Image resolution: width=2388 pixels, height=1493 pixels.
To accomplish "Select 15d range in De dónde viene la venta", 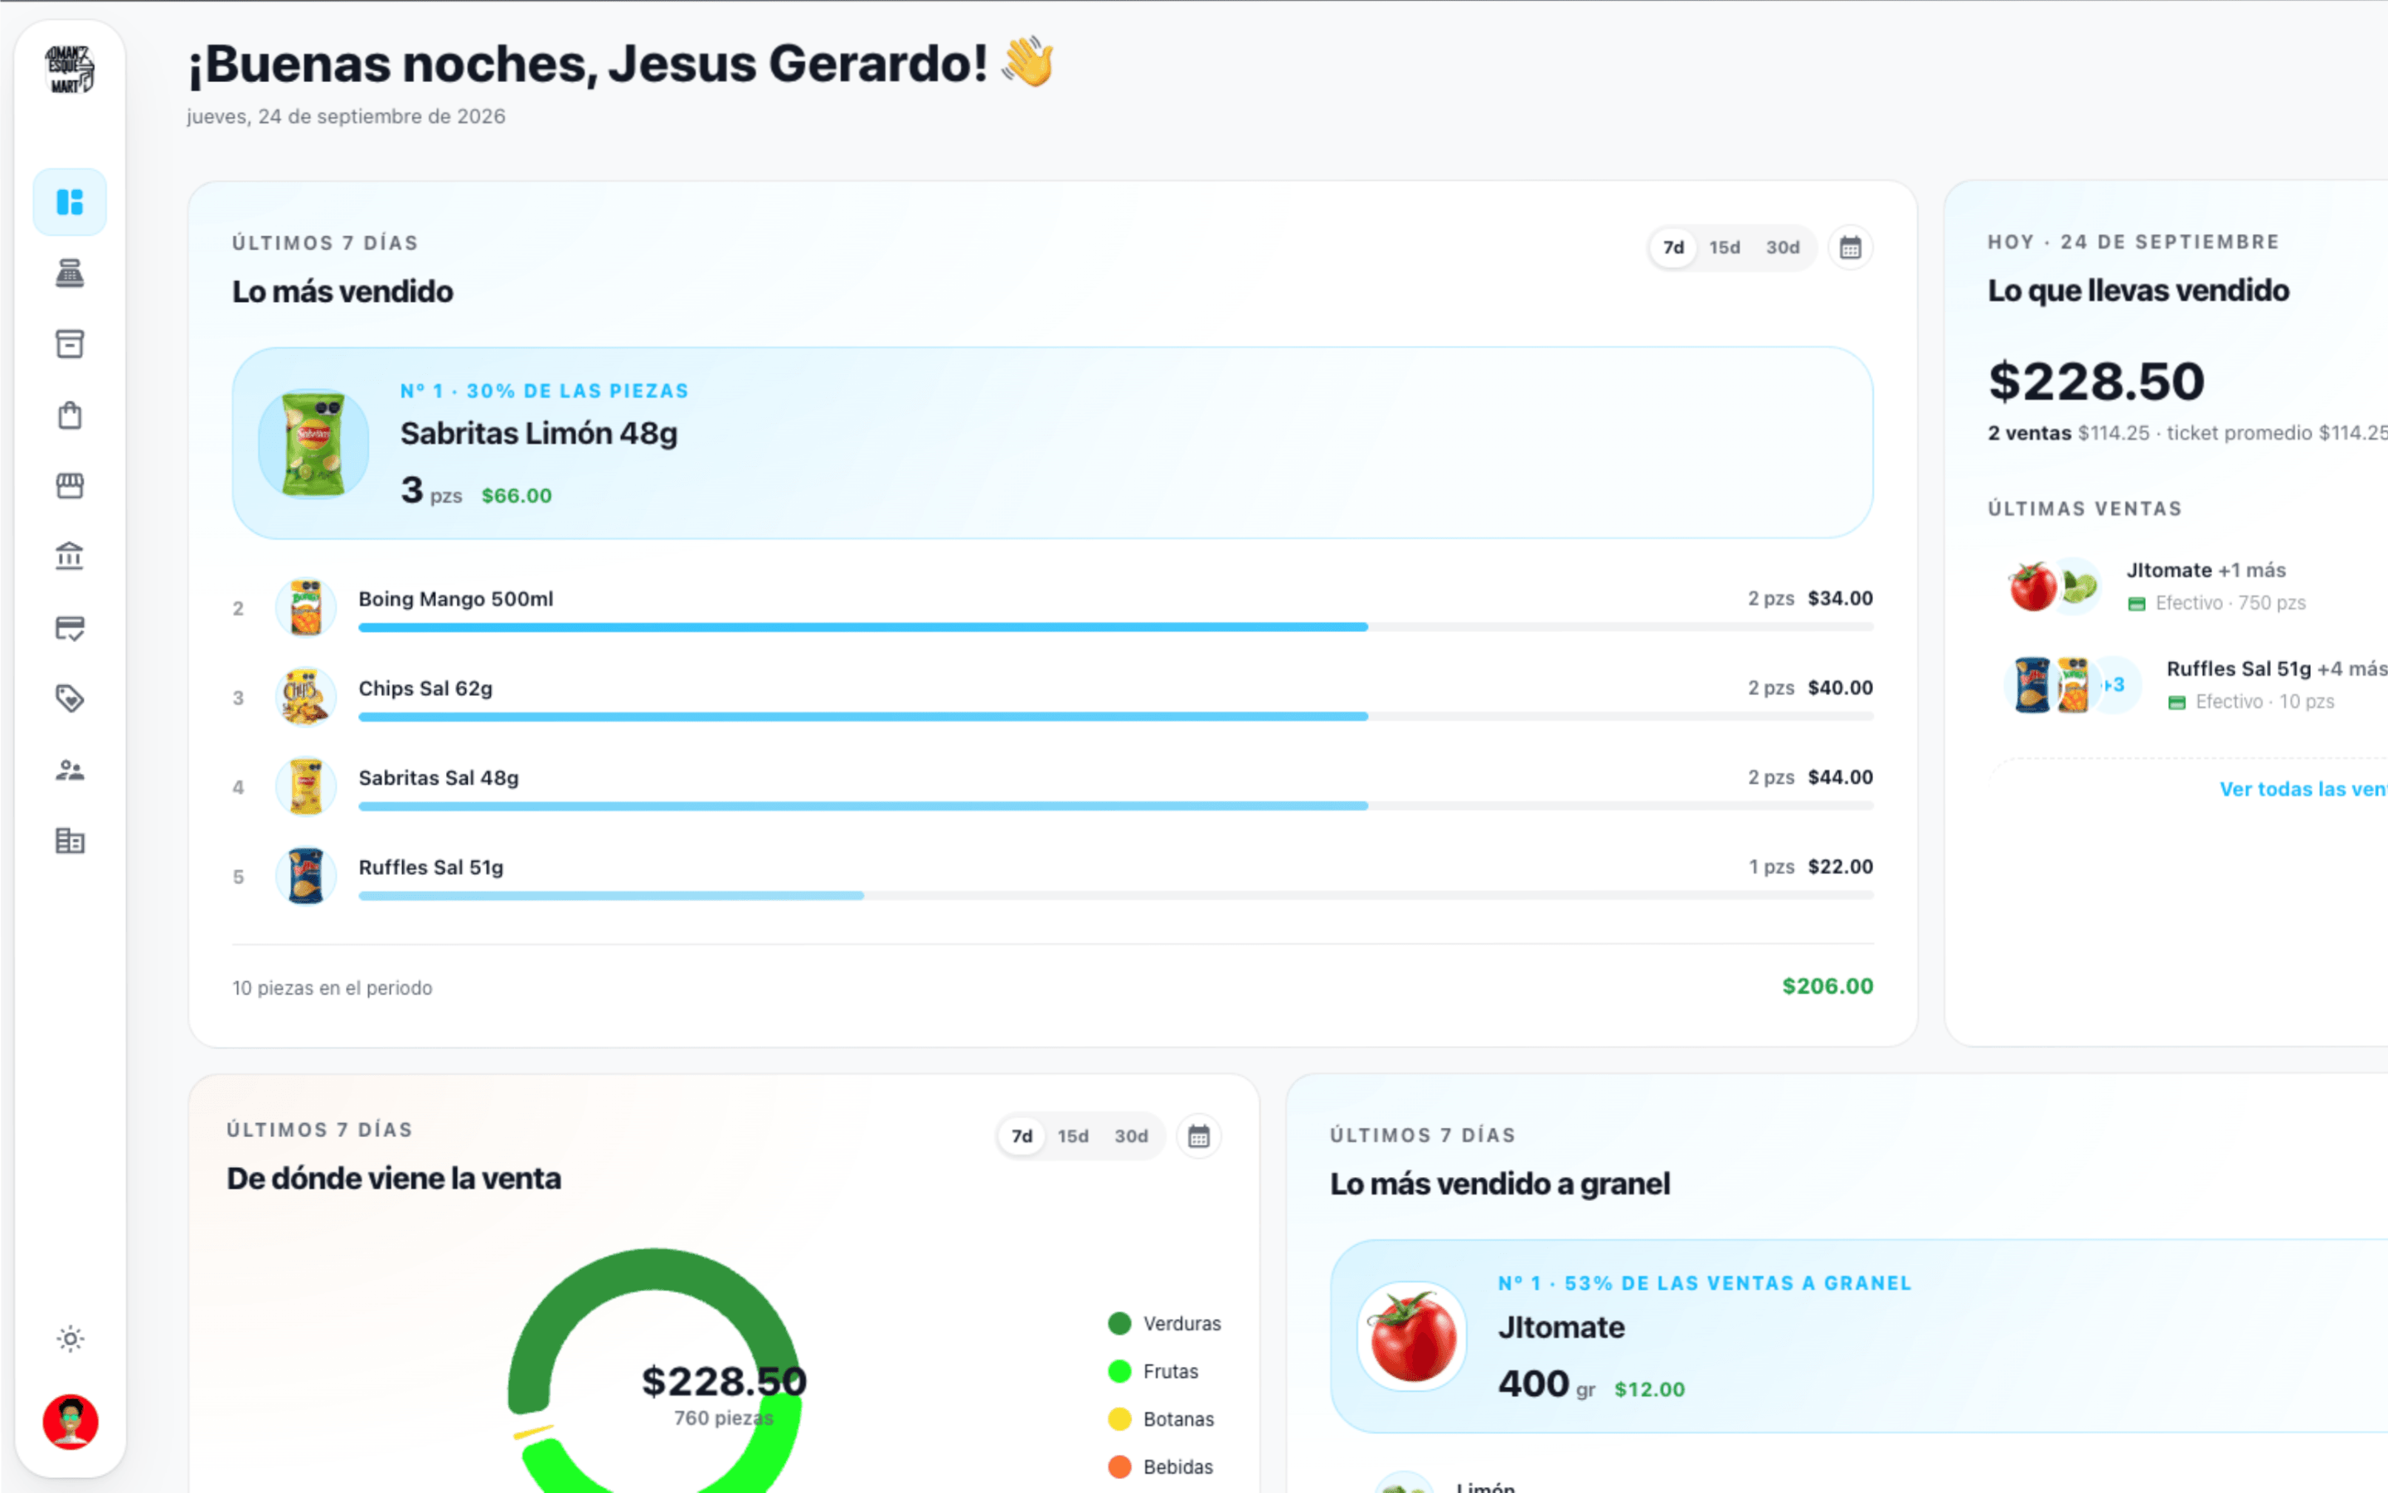I will [x=1074, y=1136].
